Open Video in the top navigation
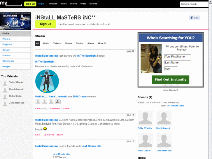The width and height of the screenshot is (212, 159). click(x=83, y=4)
